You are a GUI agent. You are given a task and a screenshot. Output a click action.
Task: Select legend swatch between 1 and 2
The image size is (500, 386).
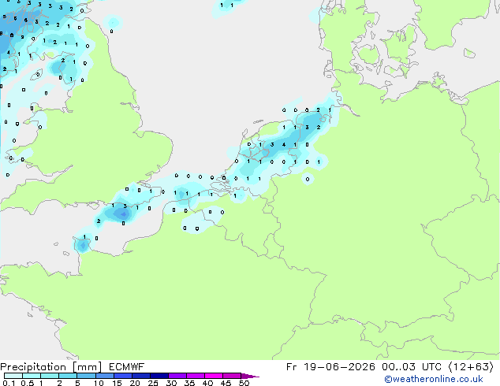pyautogui.click(x=50, y=376)
